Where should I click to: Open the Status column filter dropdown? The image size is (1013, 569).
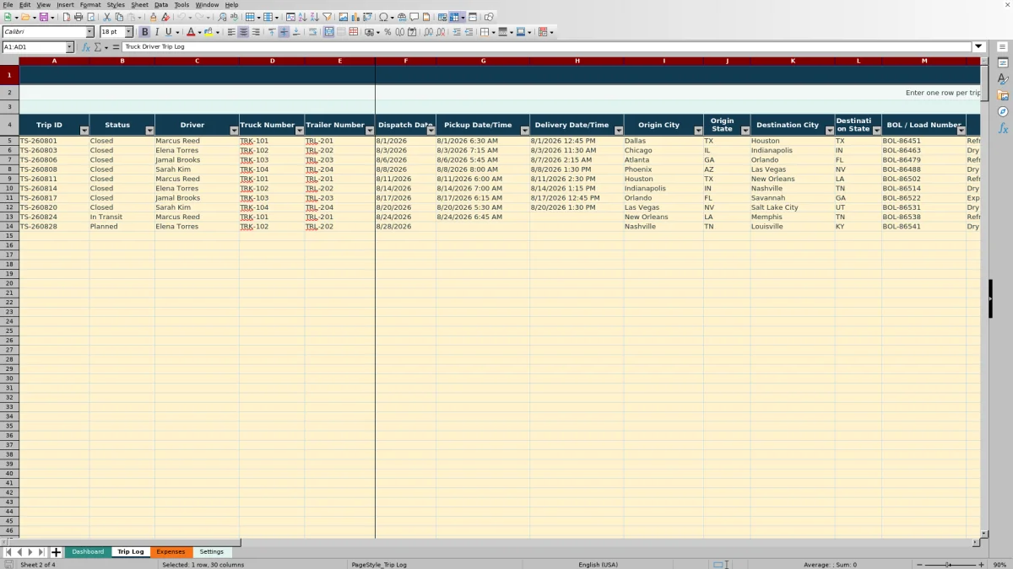pyautogui.click(x=150, y=131)
